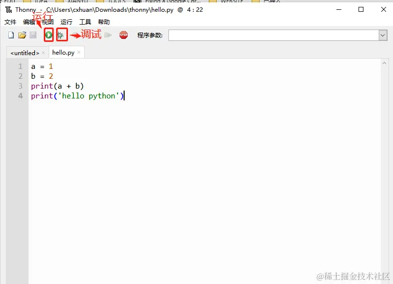Switch to the <untitled> tab

click(25, 53)
